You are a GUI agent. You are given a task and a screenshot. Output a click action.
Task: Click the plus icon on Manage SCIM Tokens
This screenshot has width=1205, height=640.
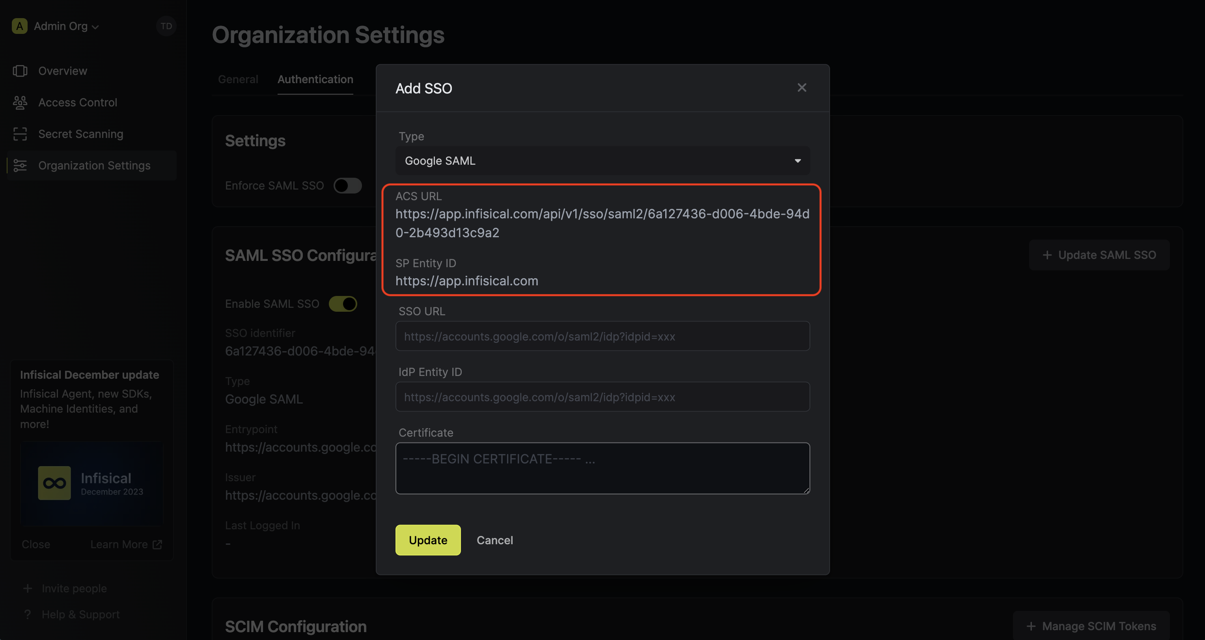pyautogui.click(x=1031, y=626)
